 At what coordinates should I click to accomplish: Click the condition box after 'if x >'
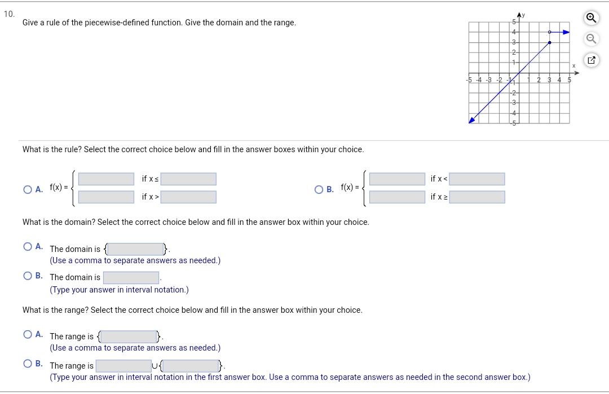tap(188, 197)
